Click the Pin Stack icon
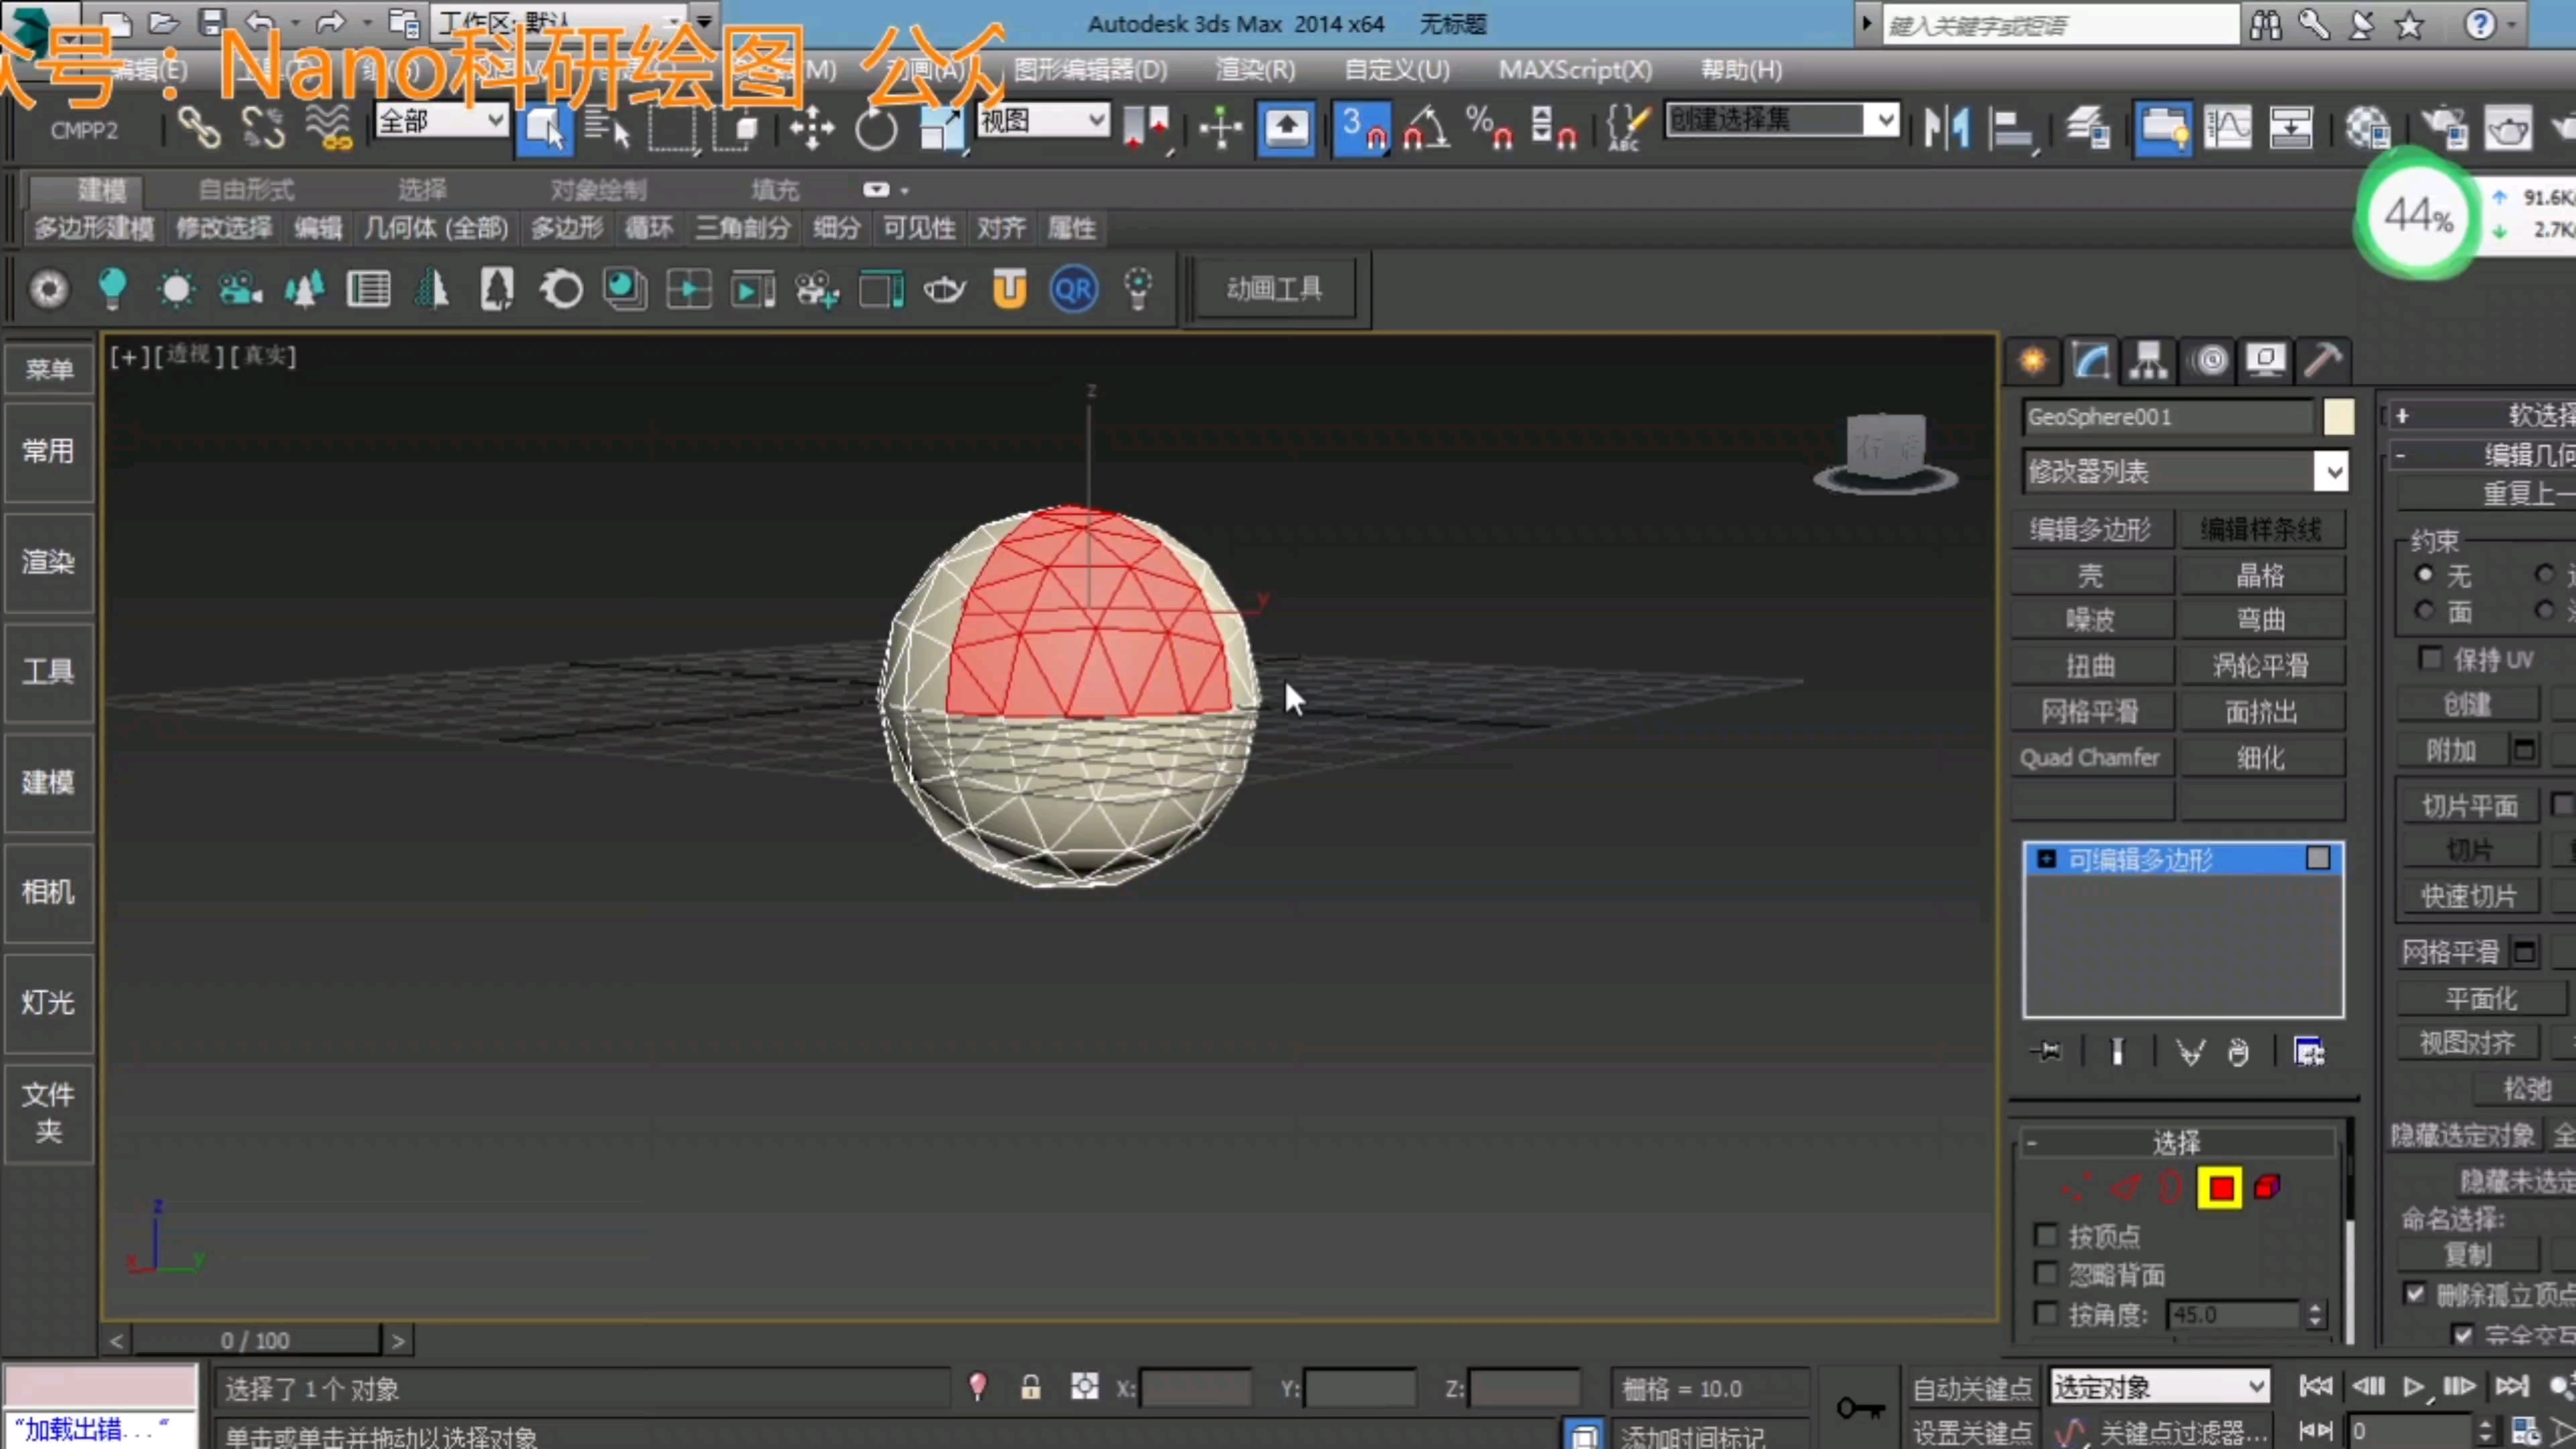This screenshot has width=2576, height=1449. tap(2046, 1052)
